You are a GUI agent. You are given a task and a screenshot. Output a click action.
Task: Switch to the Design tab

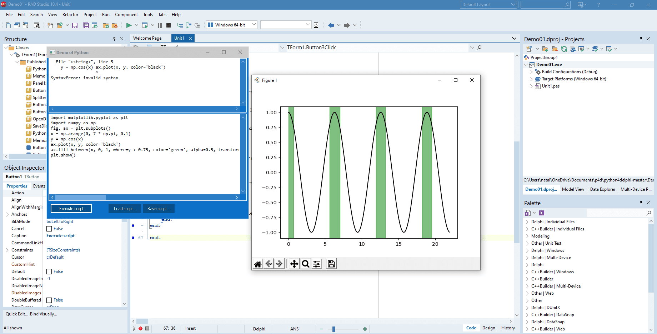(488, 328)
